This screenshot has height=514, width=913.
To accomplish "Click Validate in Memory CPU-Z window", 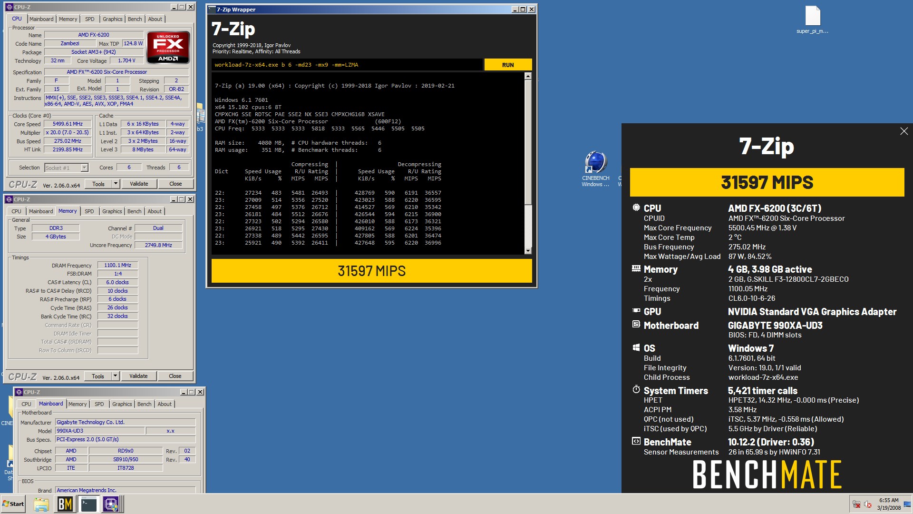I will coord(138,376).
